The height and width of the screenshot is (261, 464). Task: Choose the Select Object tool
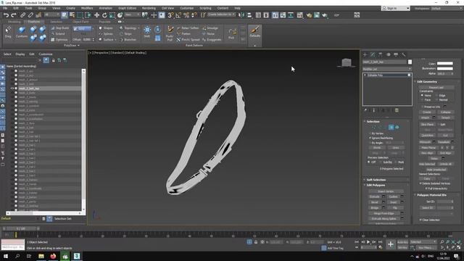click(x=65, y=15)
